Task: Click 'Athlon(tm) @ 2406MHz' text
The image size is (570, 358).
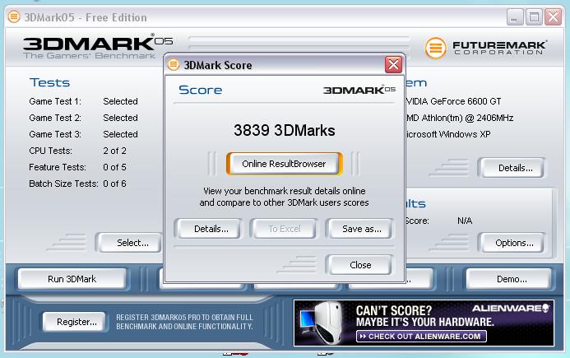Action: 467,118
